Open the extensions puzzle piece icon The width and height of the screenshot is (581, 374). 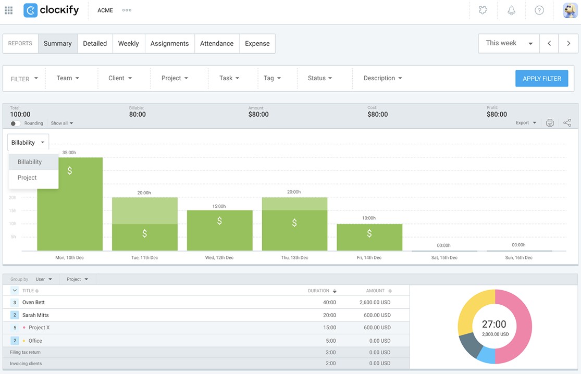(483, 10)
